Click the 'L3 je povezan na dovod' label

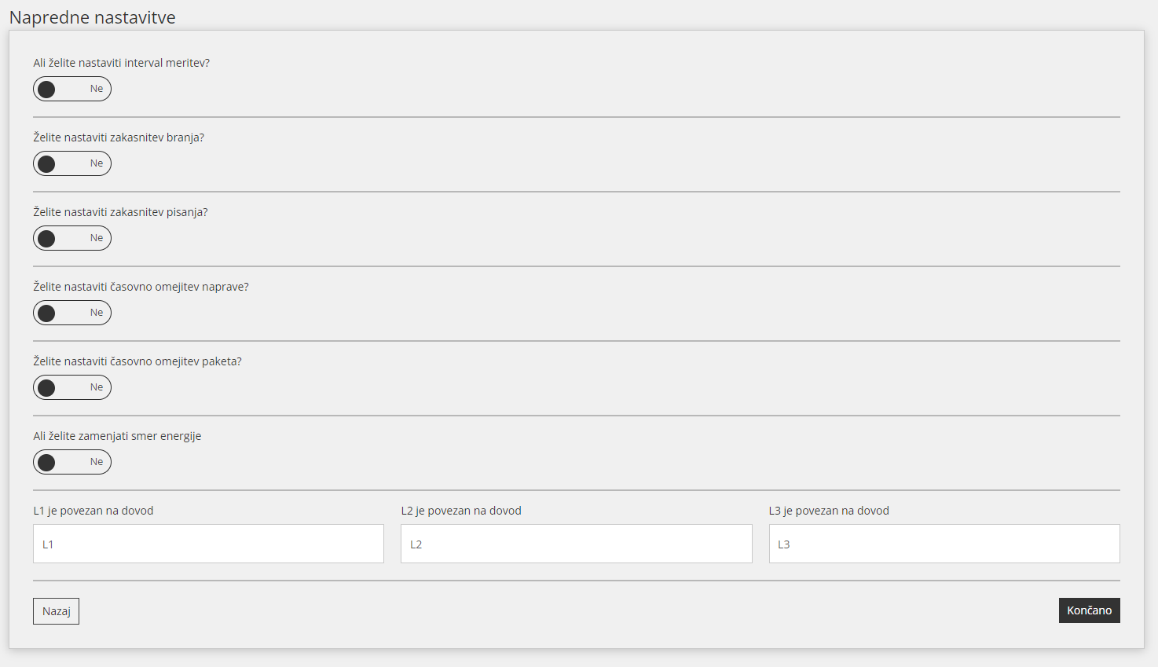click(x=829, y=511)
